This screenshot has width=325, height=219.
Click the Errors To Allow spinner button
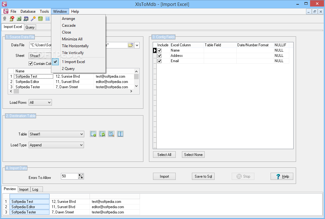tap(81, 176)
